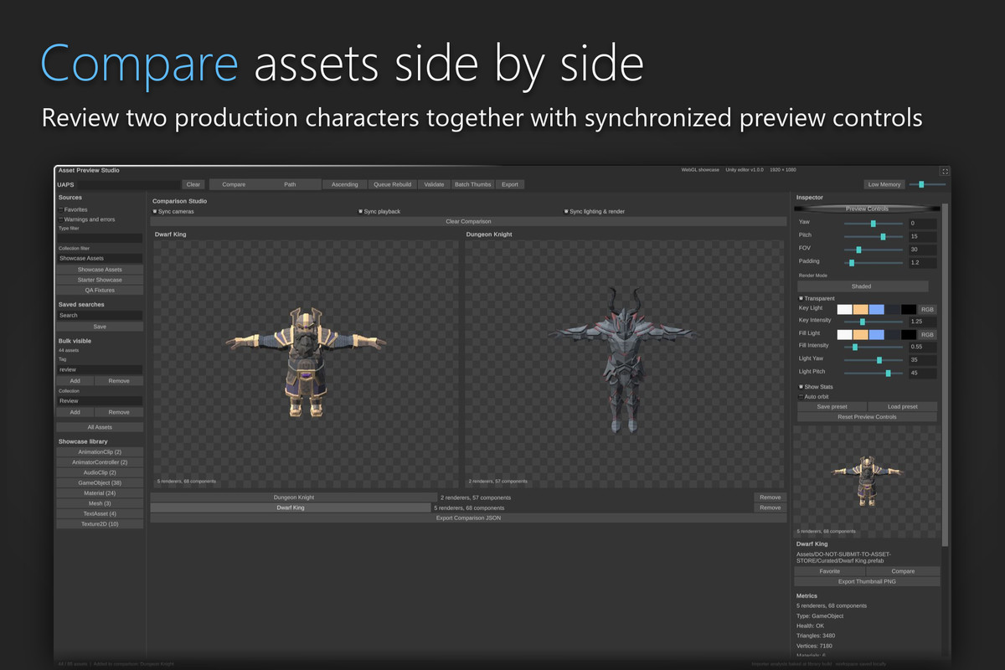Select the QA Fixtures collection

pyautogui.click(x=100, y=290)
